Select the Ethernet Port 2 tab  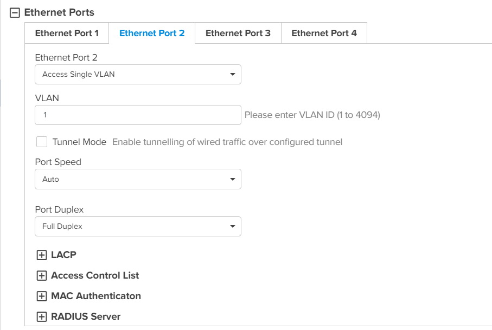[x=152, y=34]
